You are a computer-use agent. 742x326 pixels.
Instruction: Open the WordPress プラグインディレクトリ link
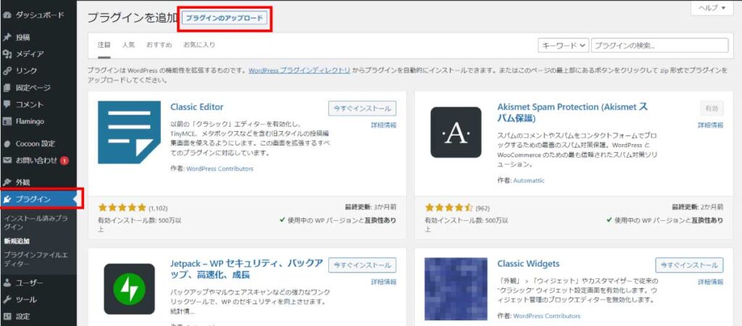[299, 70]
